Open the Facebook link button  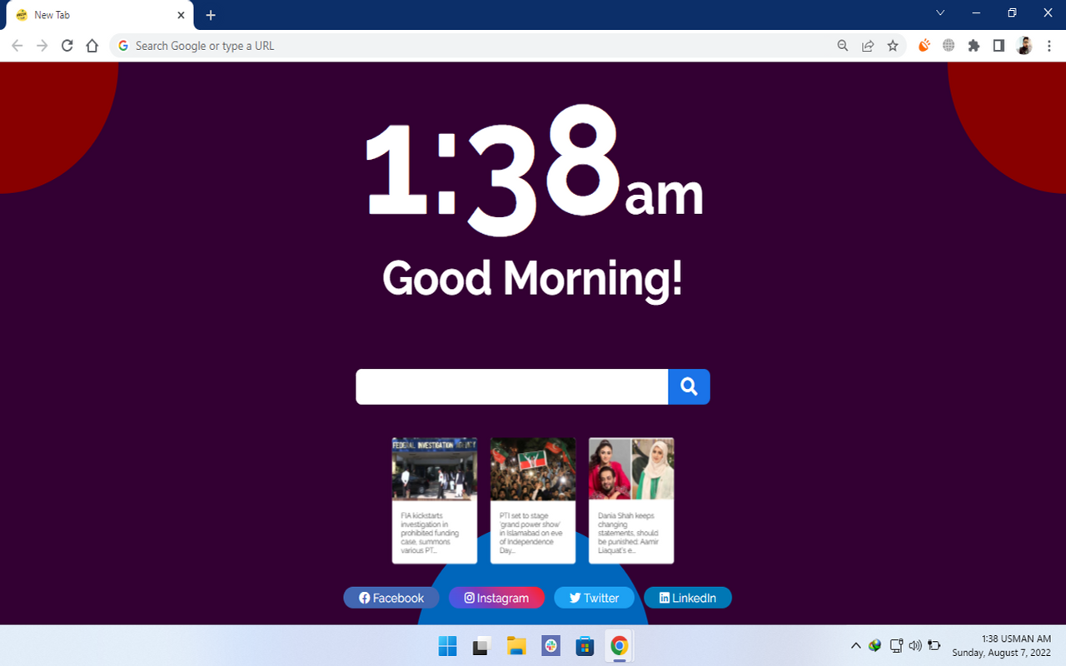(391, 598)
